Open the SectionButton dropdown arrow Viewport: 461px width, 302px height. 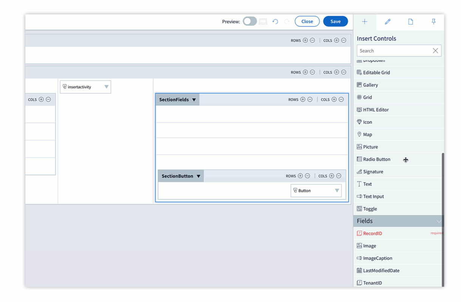[x=198, y=176]
